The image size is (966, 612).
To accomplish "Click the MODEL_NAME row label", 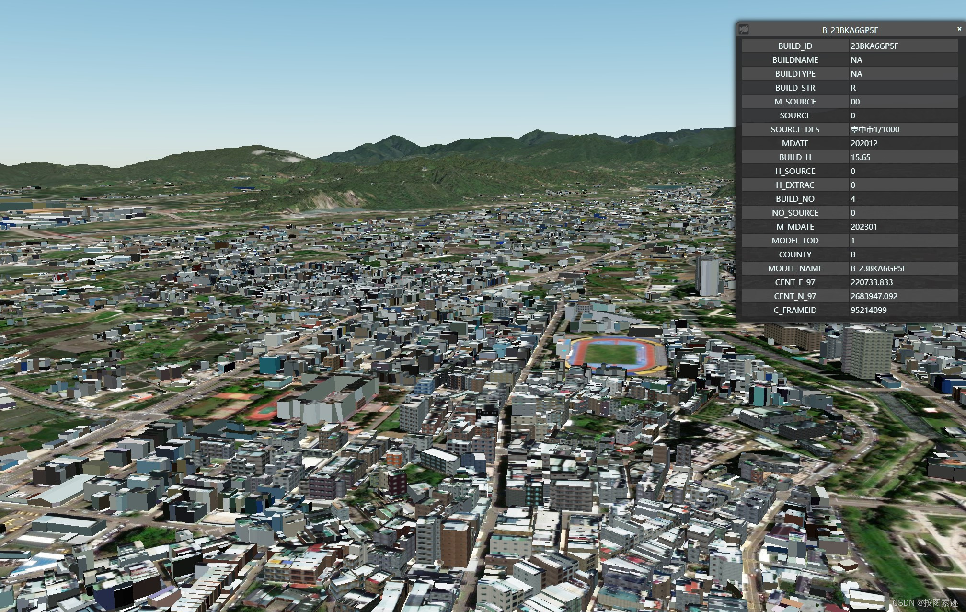I will (x=795, y=268).
